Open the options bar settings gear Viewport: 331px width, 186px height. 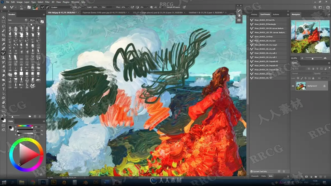coord(151,7)
